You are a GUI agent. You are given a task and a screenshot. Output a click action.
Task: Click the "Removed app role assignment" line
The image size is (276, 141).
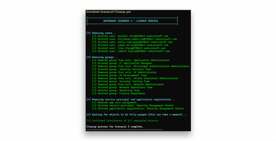[114, 103]
